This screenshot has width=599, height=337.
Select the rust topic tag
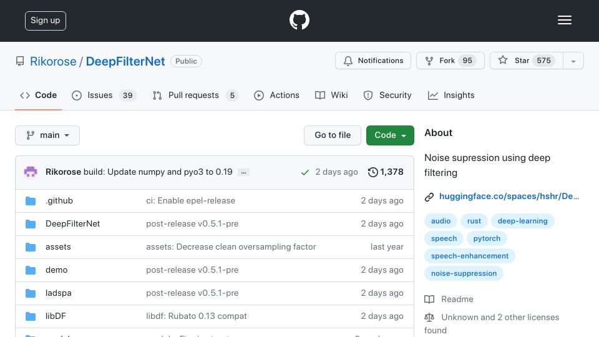[x=474, y=221]
